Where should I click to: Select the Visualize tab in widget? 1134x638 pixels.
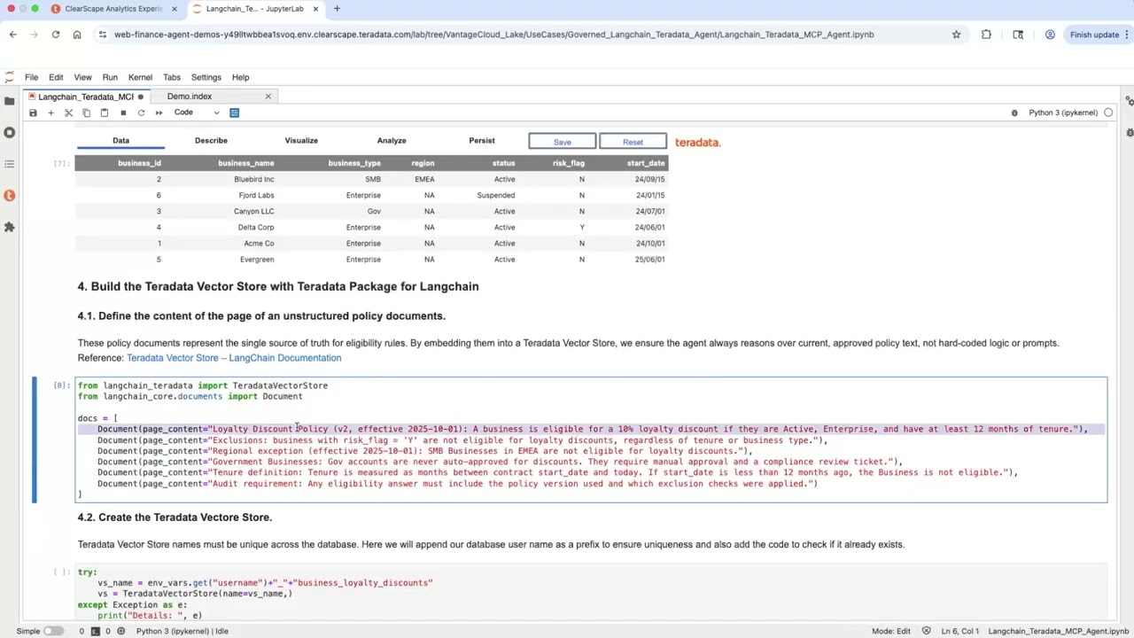click(301, 141)
